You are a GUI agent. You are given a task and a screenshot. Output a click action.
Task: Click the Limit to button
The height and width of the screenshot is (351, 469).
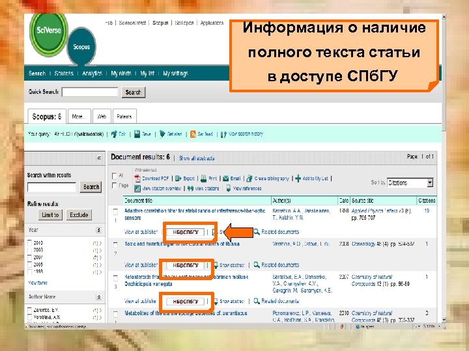(50, 215)
